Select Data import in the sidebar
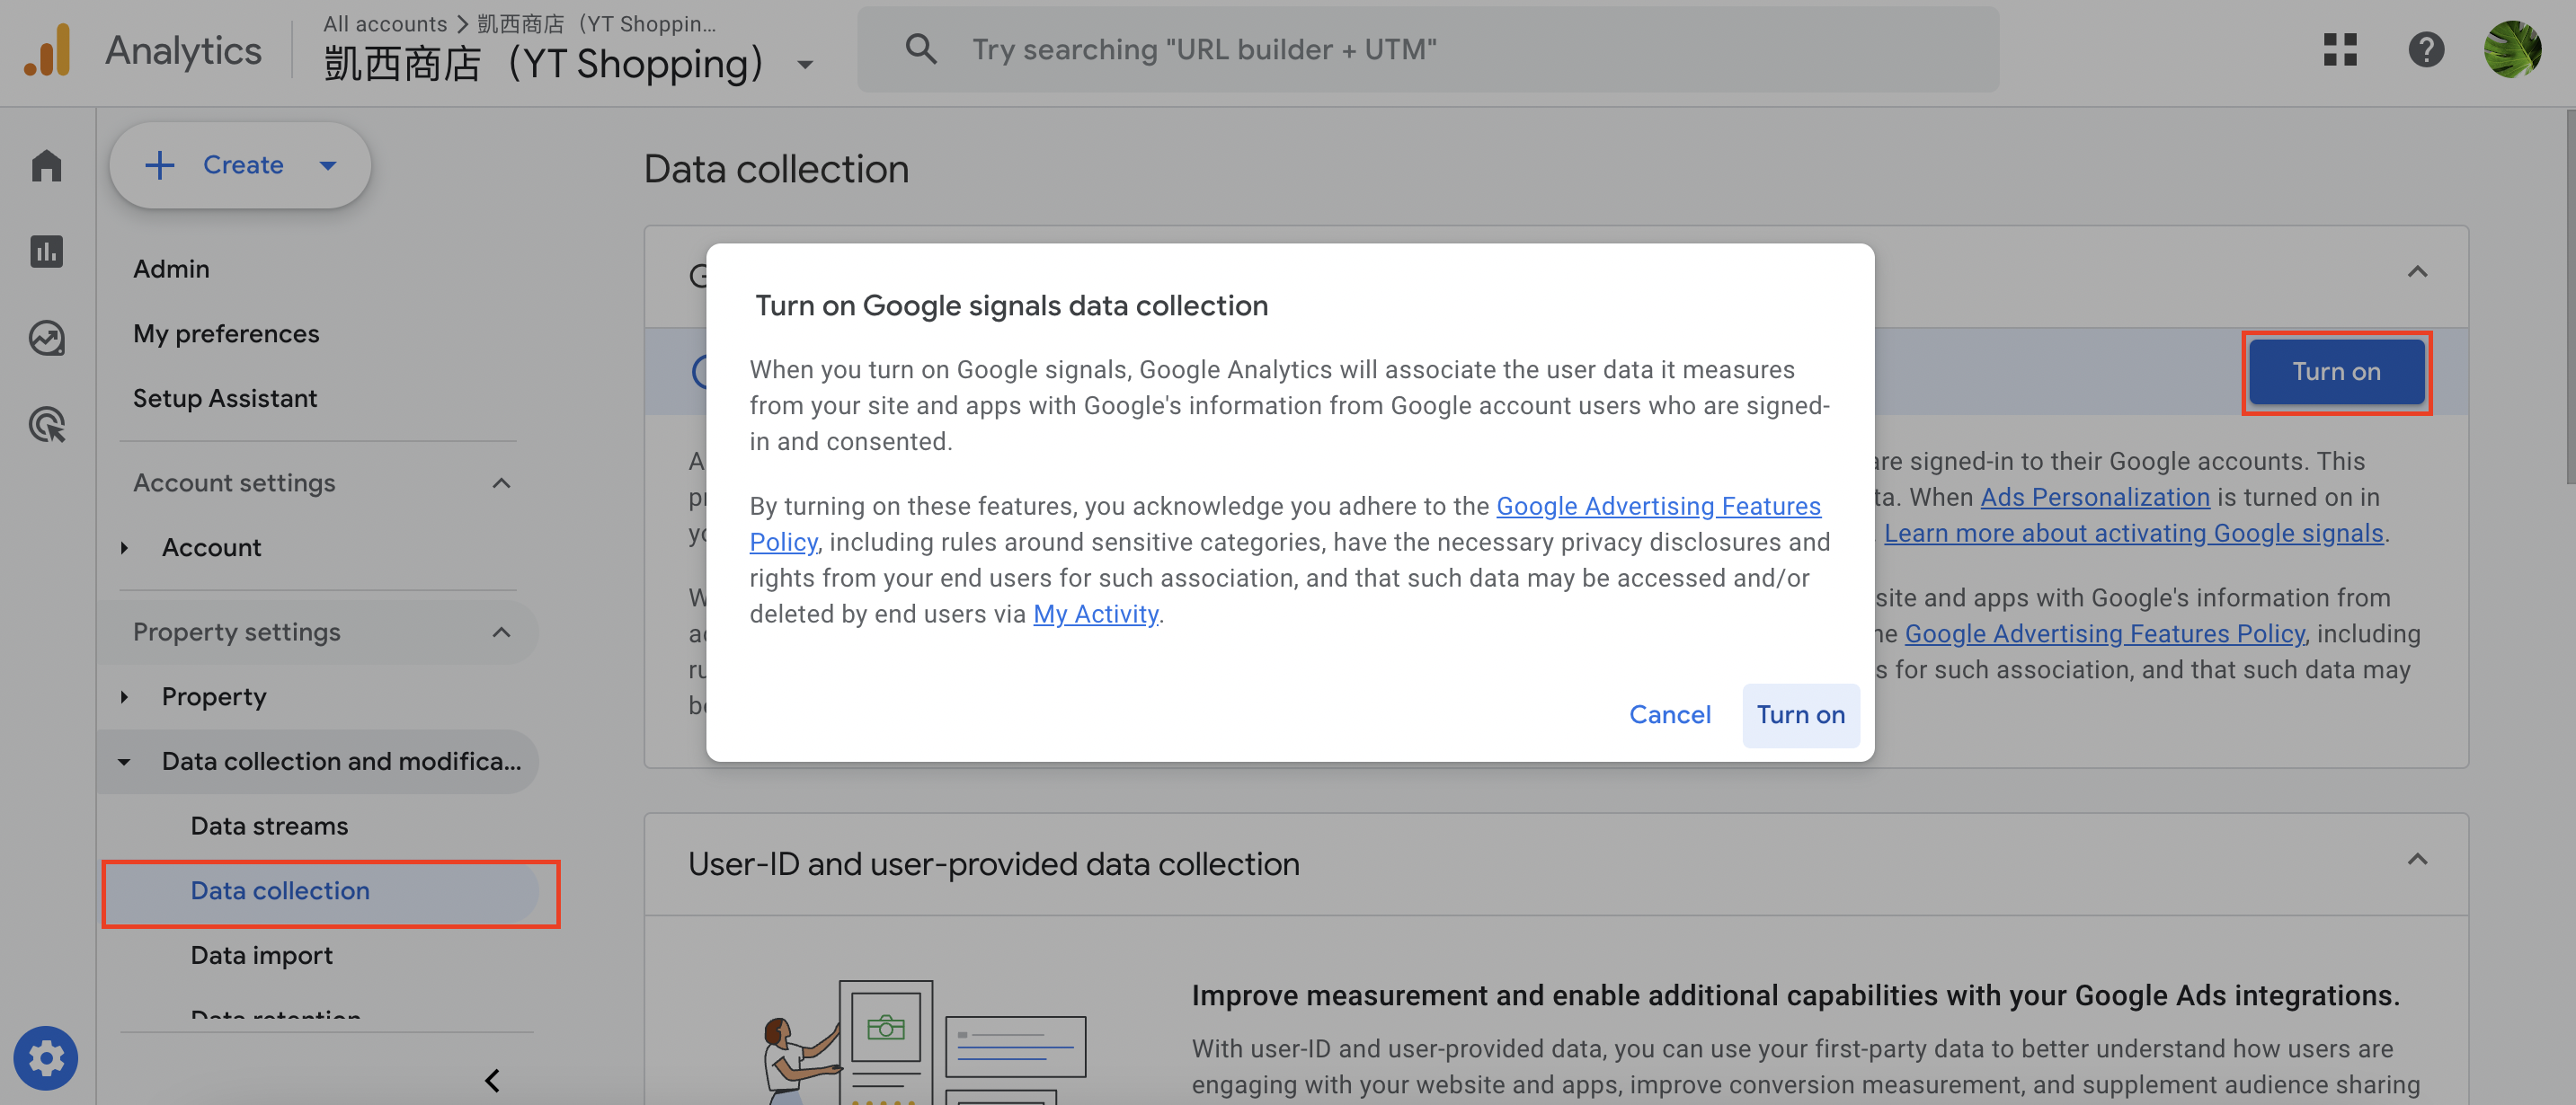Image resolution: width=2576 pixels, height=1105 pixels. tap(262, 956)
